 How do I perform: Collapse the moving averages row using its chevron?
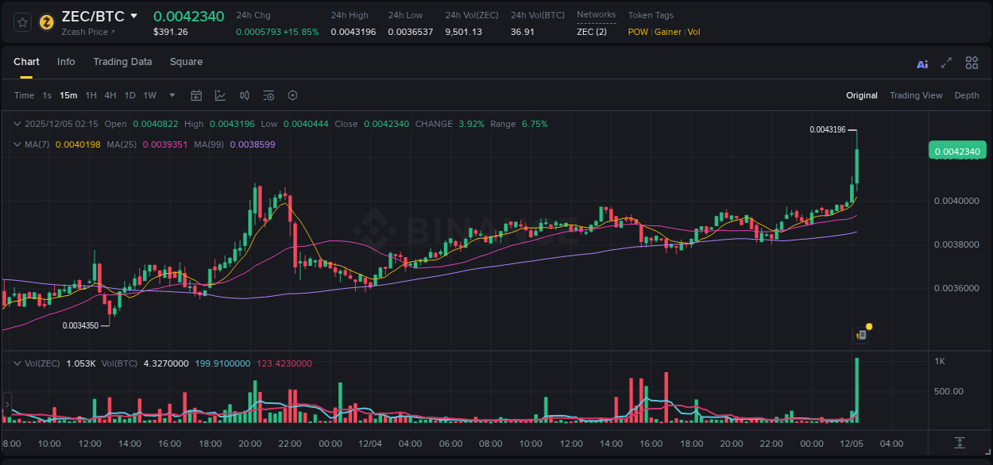[x=17, y=145]
